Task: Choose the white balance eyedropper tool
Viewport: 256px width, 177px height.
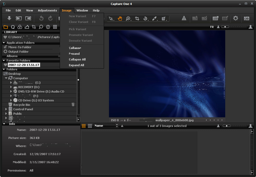Action: 154,19
